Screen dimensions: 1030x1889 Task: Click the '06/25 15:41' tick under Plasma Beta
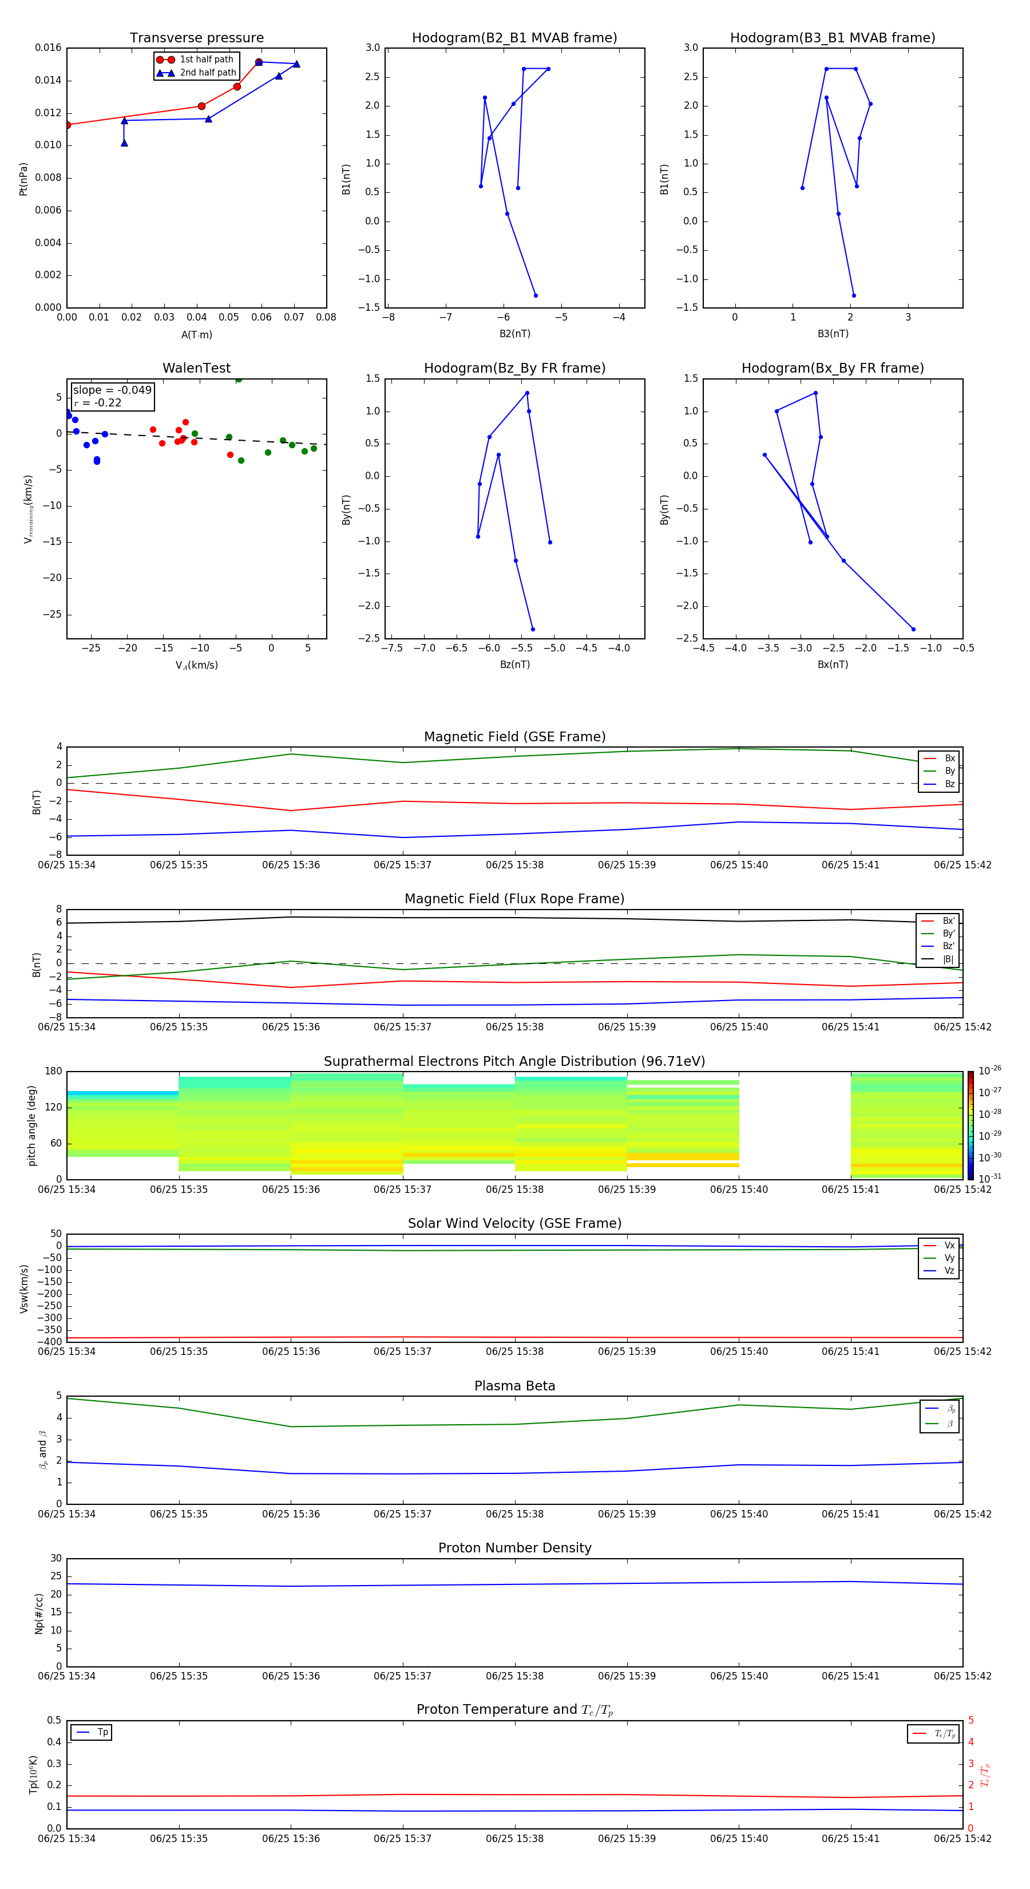click(850, 1514)
